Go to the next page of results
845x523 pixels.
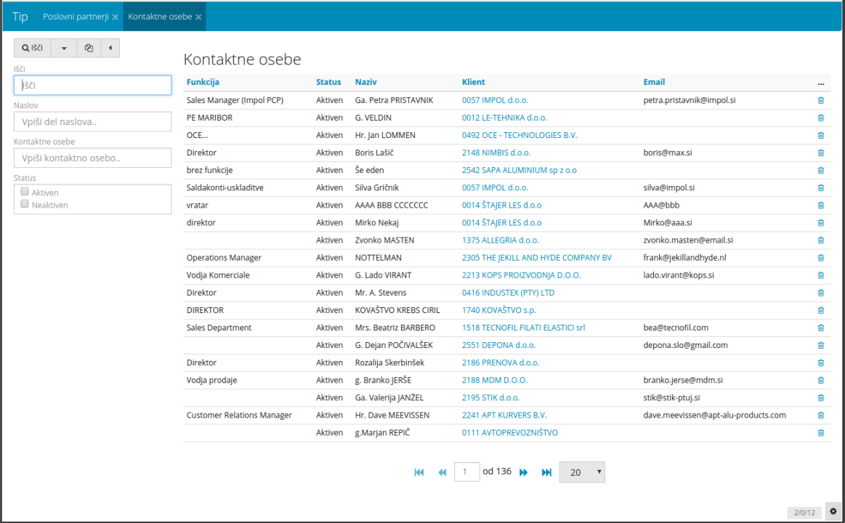523,472
